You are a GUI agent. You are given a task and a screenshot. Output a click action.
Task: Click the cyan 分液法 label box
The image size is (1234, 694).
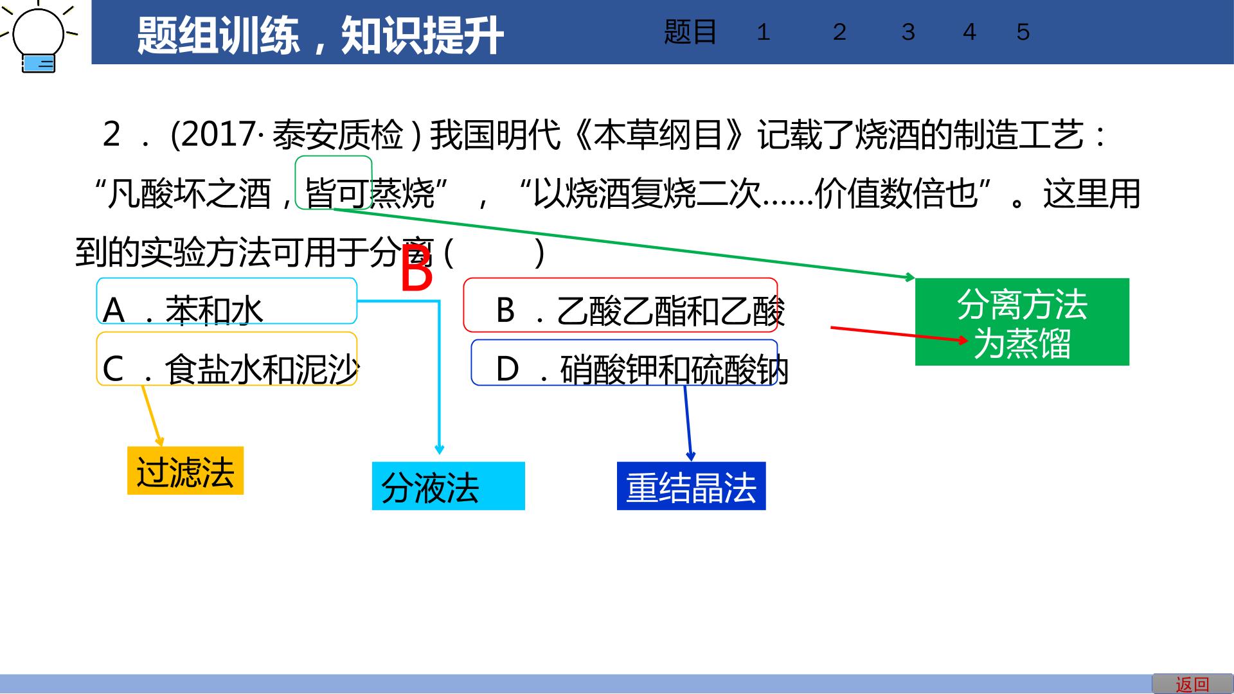[x=449, y=486]
